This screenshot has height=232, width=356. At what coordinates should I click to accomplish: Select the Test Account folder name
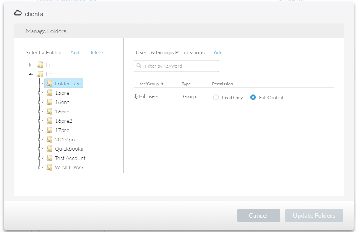70,158
